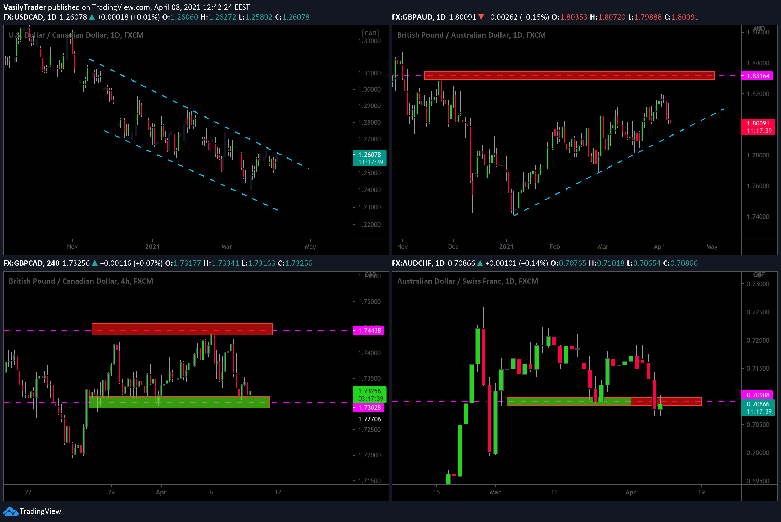The image size is (781, 522).
Task: Click the 19 date label on AUDCHF time axis
Action: [701, 492]
